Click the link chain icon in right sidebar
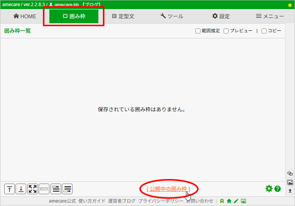This screenshot has width=295, height=206. (x=290, y=174)
